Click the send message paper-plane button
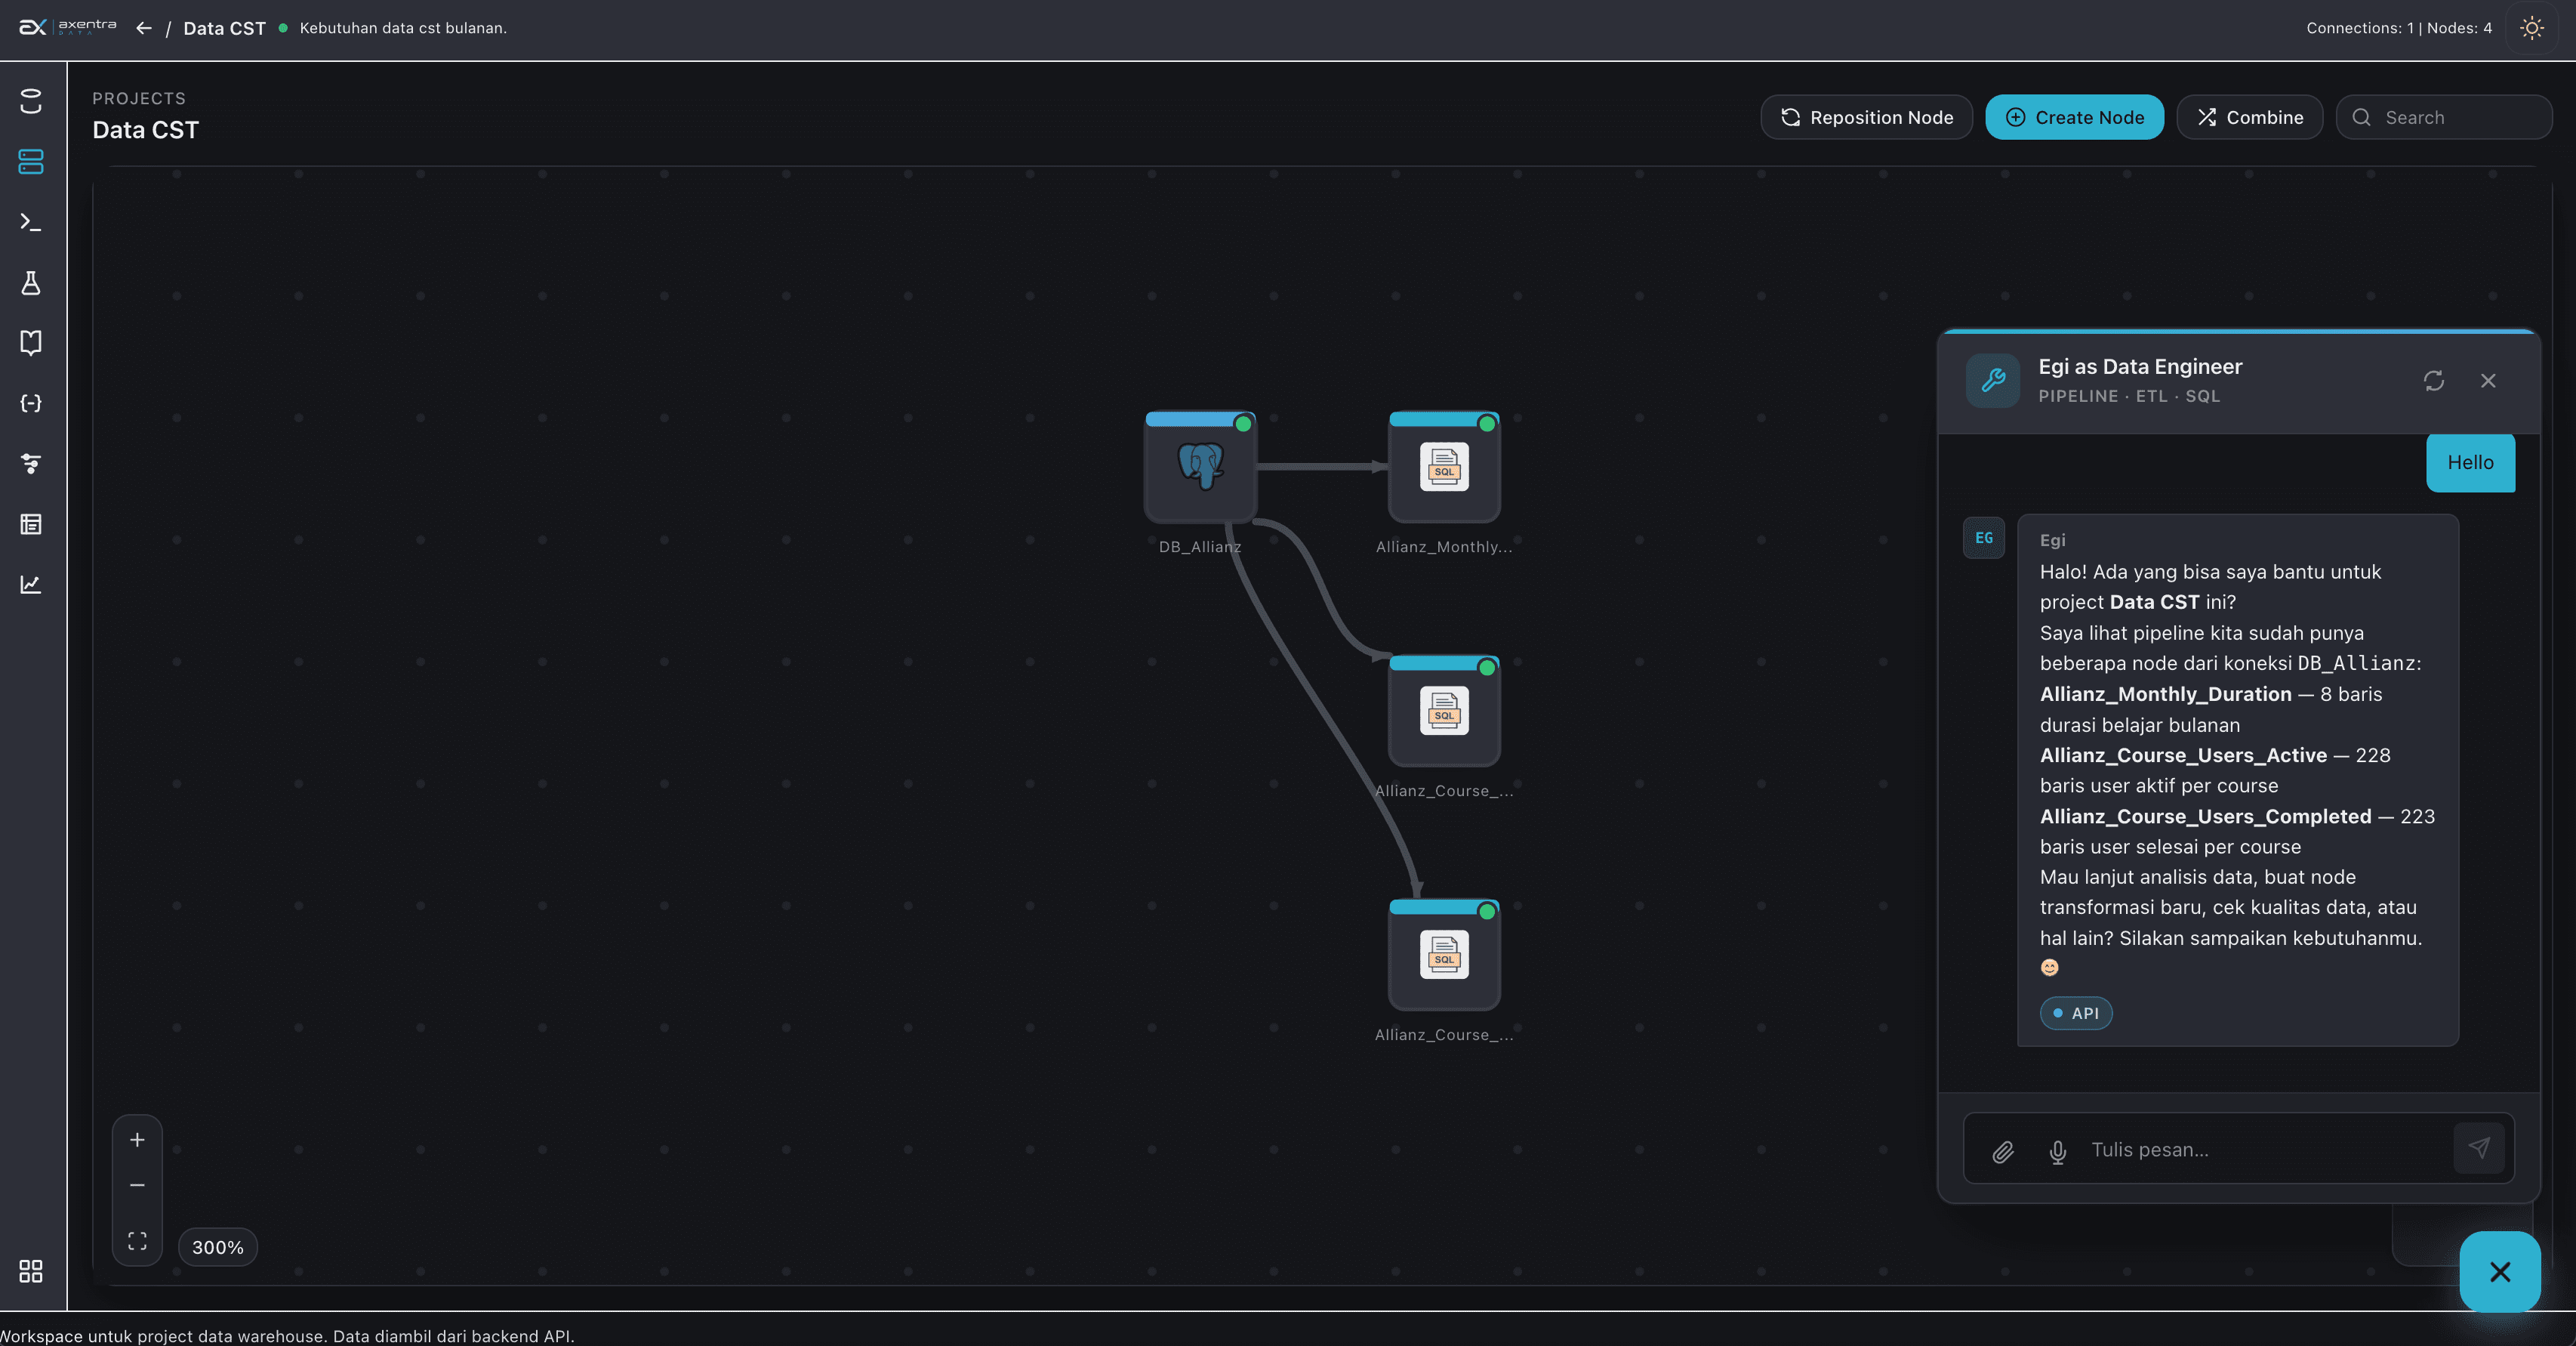 [2479, 1148]
